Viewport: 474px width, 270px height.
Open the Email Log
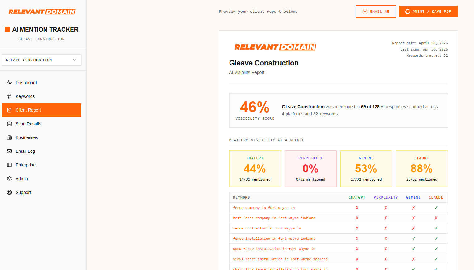pyautogui.click(x=41, y=151)
